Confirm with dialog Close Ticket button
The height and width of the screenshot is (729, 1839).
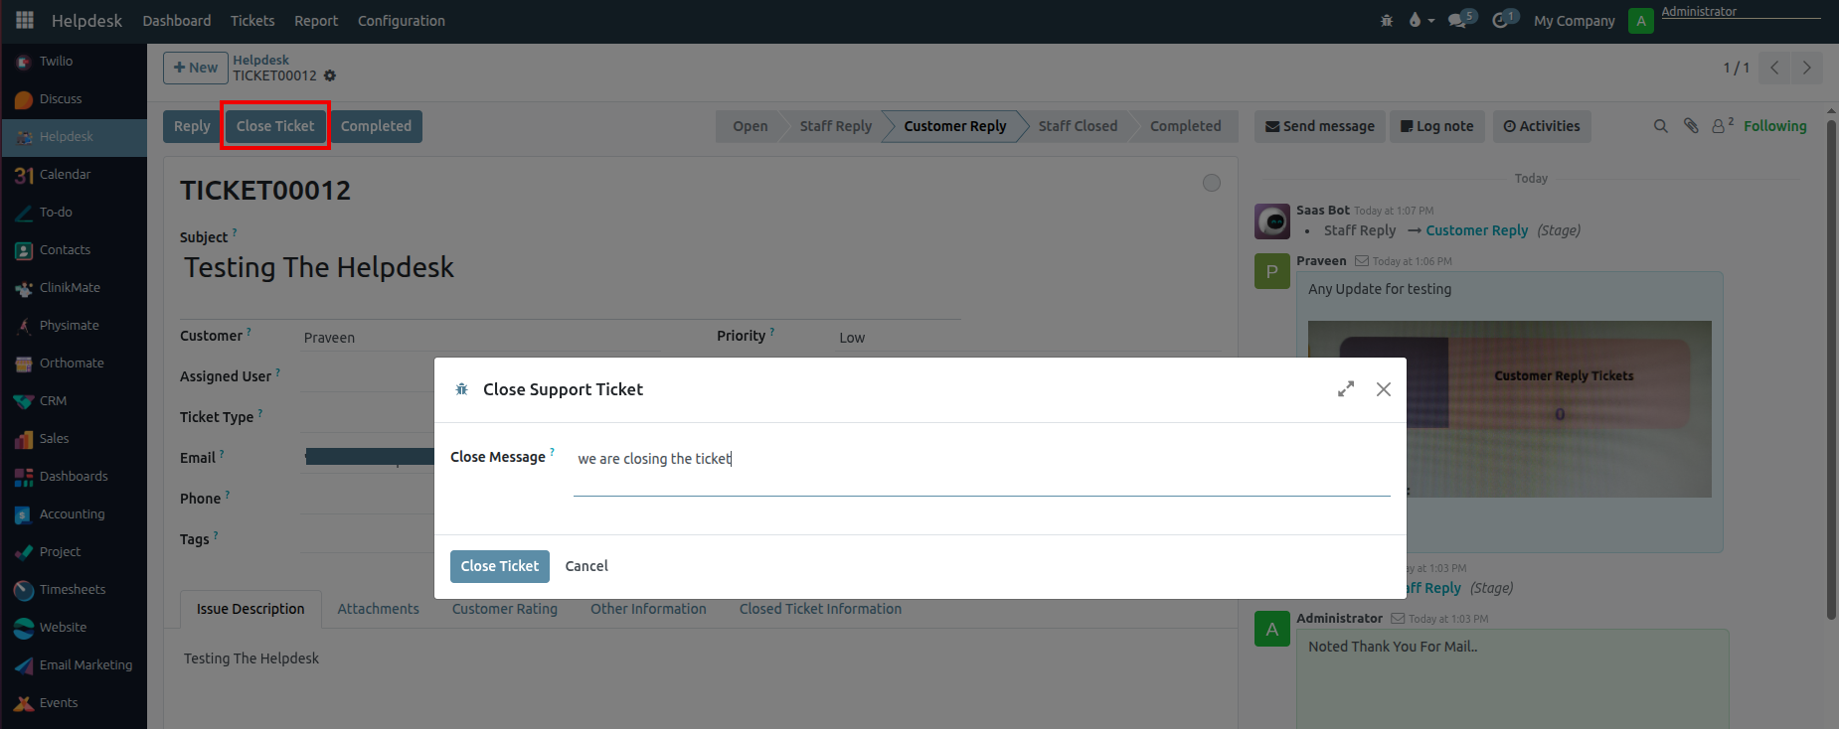pos(499,566)
